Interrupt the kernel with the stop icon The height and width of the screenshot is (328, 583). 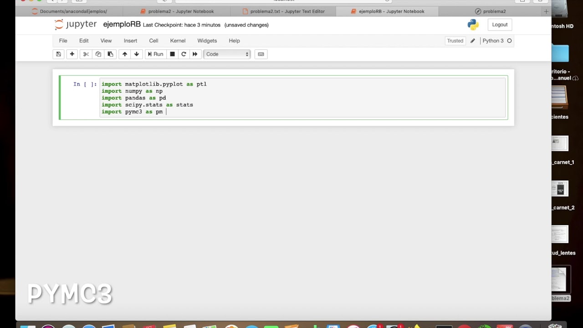172,54
